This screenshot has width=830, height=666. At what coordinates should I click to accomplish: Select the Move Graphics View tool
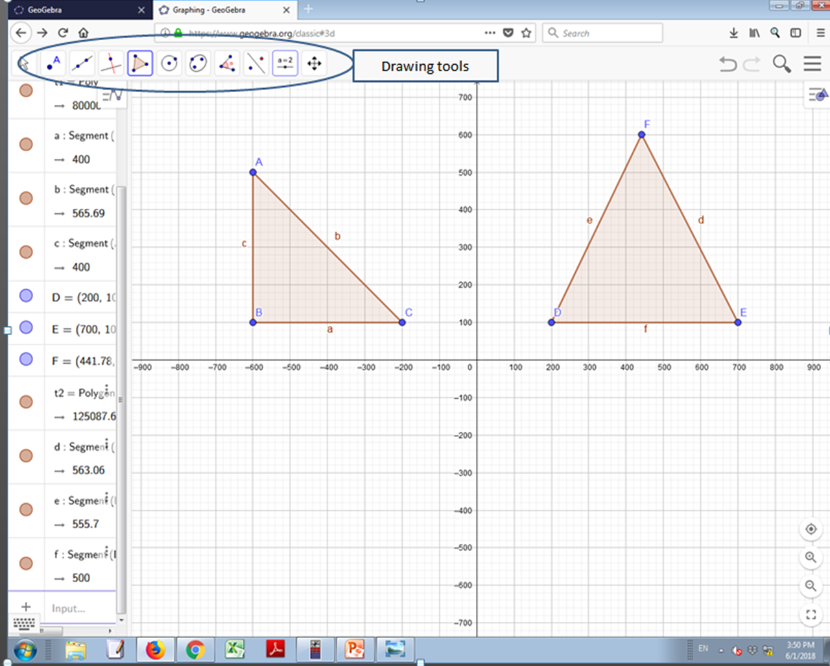point(314,63)
